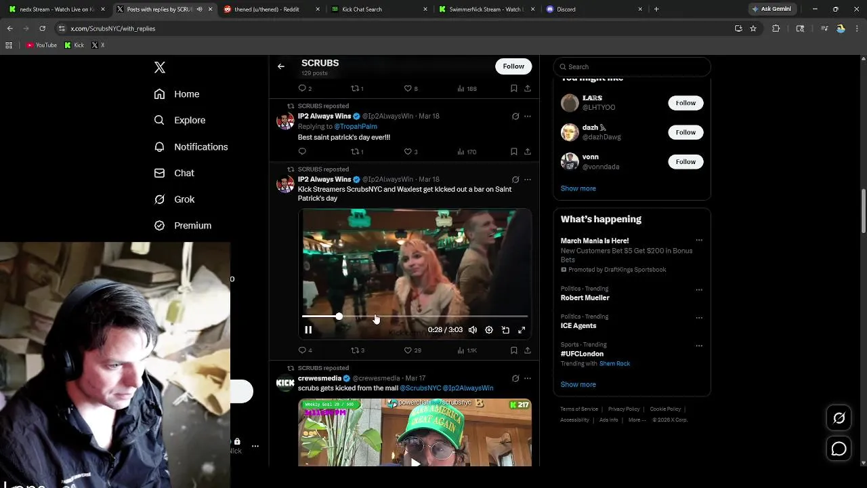Bookmark this page with star icon
The image size is (867, 488).
coord(753,28)
